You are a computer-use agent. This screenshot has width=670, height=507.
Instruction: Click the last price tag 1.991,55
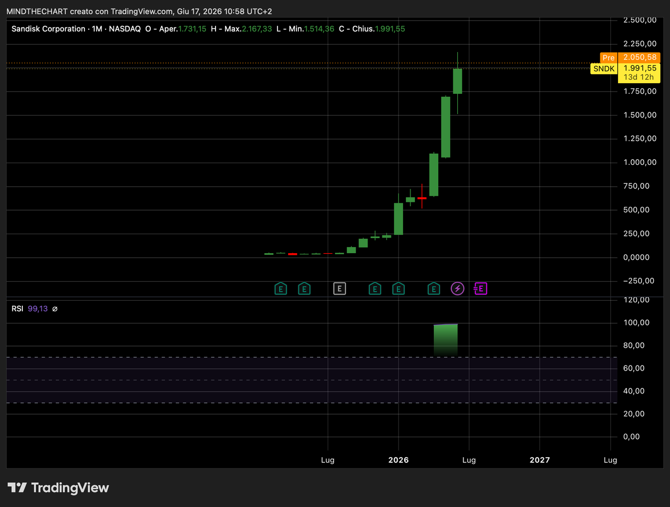coord(640,68)
